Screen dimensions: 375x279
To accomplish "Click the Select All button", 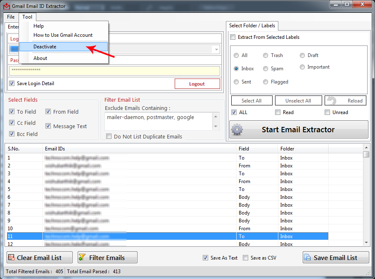I will (252, 100).
